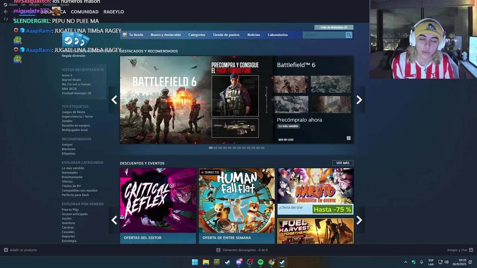This screenshot has width=477, height=268.
Task: Click the Lo más vendido tag on Battlefield 6
Action: (288, 126)
